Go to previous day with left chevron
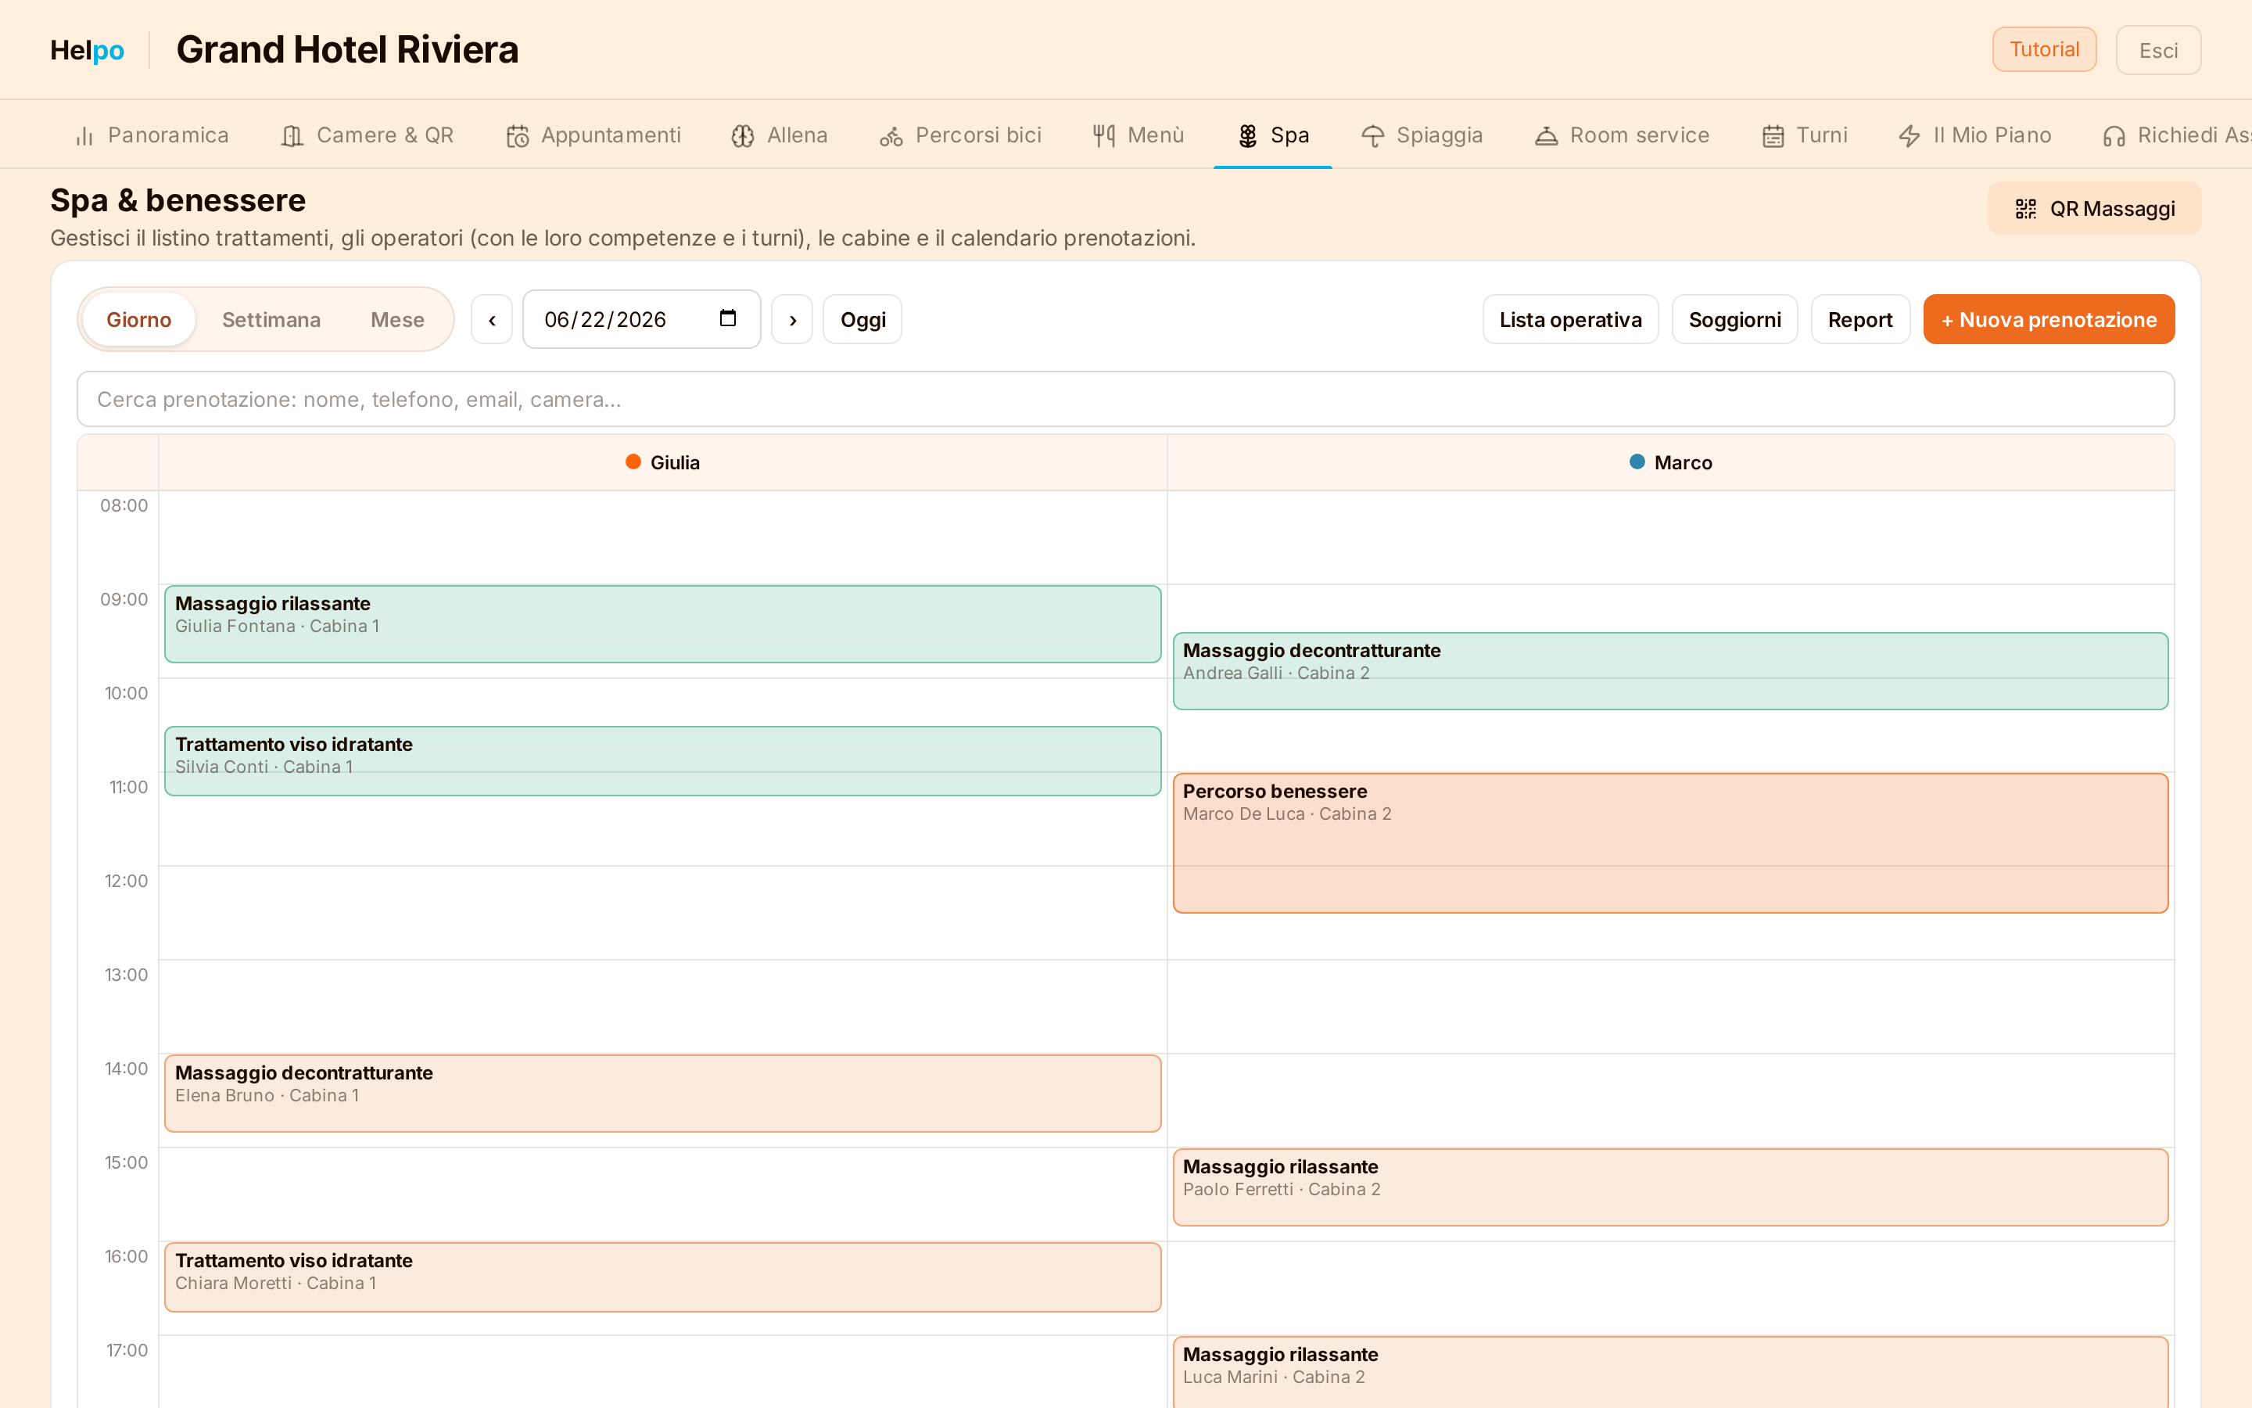This screenshot has width=2252, height=1408. click(491, 319)
